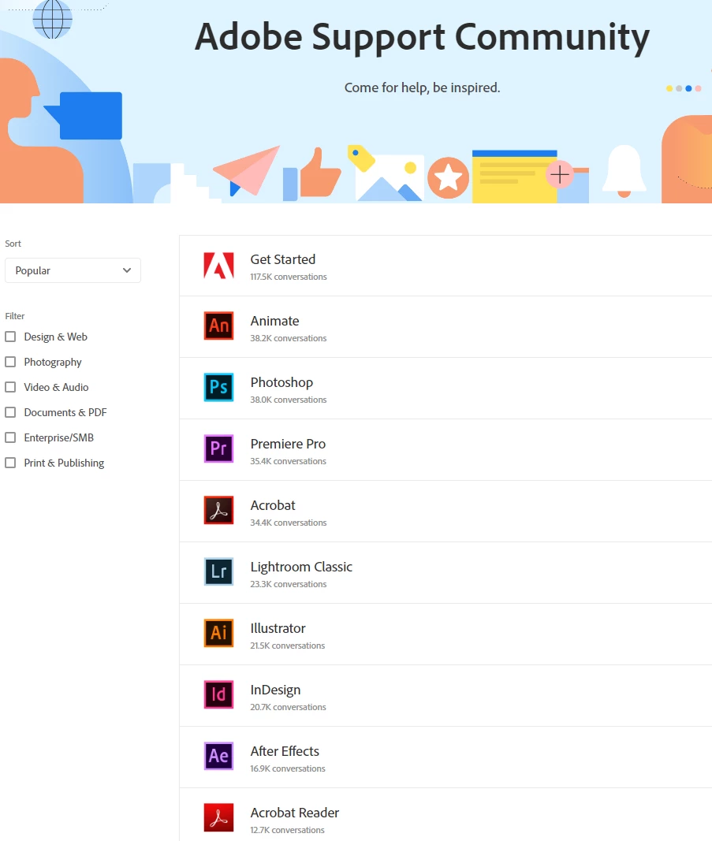This screenshot has width=712, height=841.
Task: Check the Photography filter box
Action: coord(10,362)
